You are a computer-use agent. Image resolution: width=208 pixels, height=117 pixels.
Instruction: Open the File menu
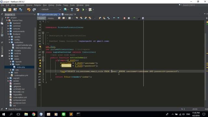coord(2,5)
